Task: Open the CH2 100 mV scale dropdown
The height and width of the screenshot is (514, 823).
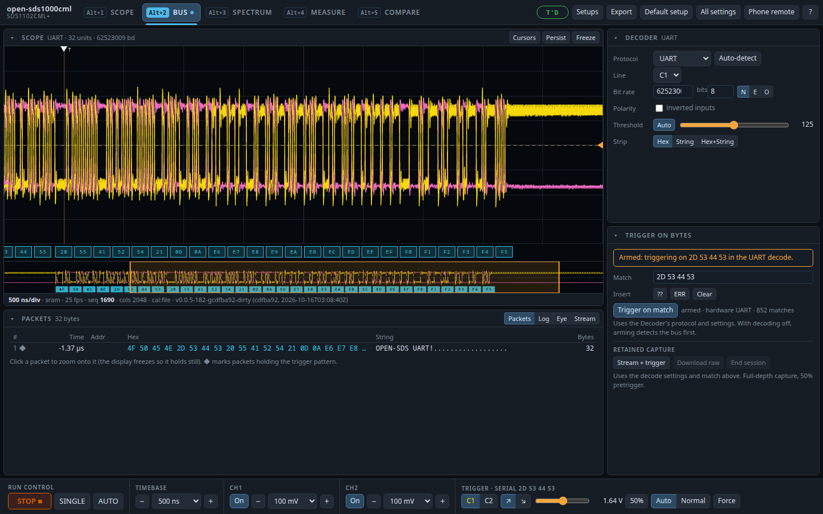Action: (x=408, y=501)
